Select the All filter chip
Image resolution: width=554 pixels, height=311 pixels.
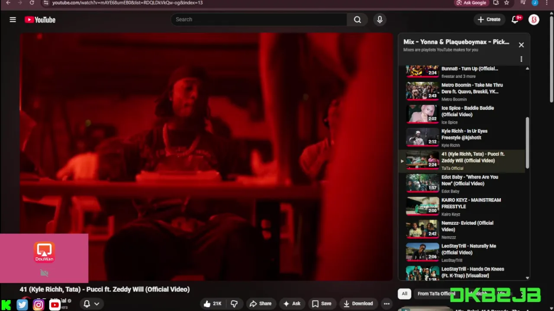coord(404,294)
